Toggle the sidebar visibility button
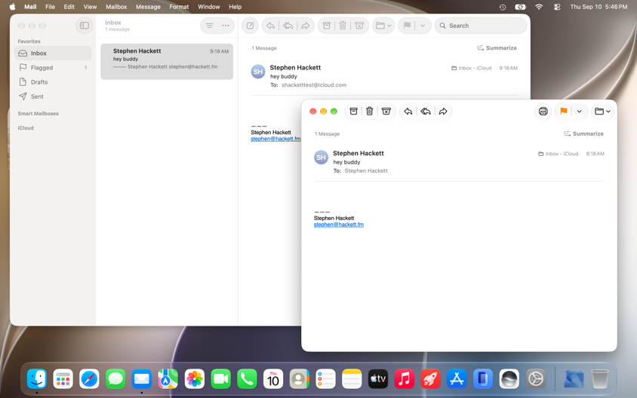 (84, 26)
